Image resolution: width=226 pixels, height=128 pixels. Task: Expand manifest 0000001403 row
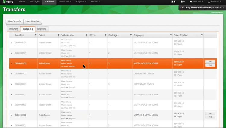11,74
